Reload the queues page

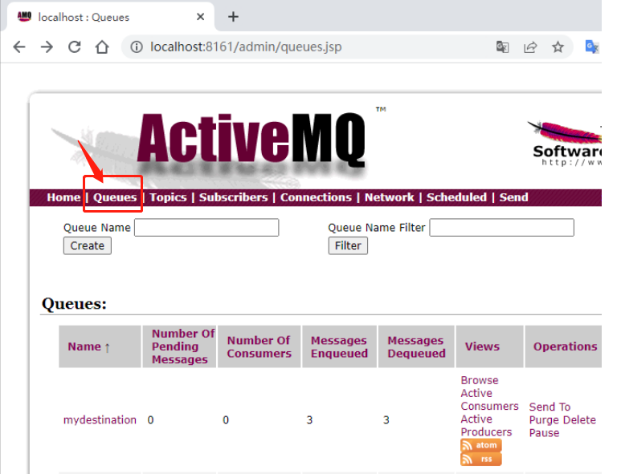click(75, 47)
